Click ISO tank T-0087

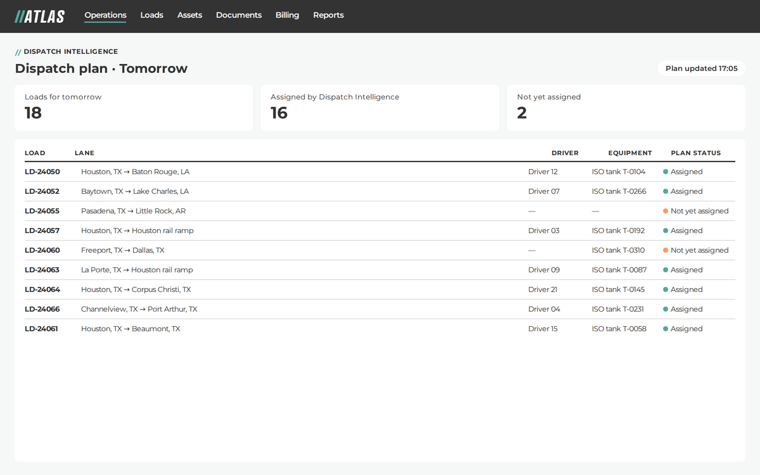(x=619, y=270)
